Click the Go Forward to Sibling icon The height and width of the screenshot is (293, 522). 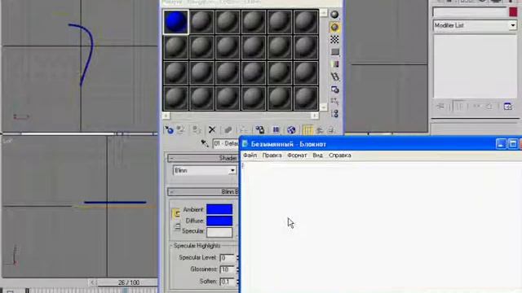[x=331, y=130]
